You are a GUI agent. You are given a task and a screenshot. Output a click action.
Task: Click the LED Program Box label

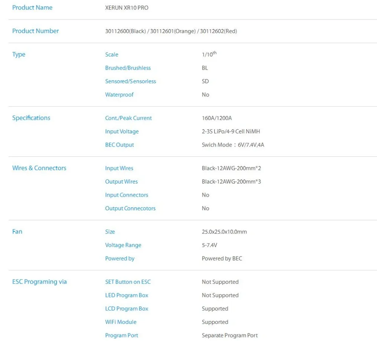(x=127, y=295)
